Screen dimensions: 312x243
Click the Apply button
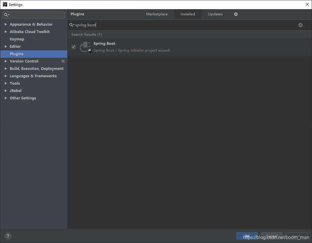coord(296,236)
